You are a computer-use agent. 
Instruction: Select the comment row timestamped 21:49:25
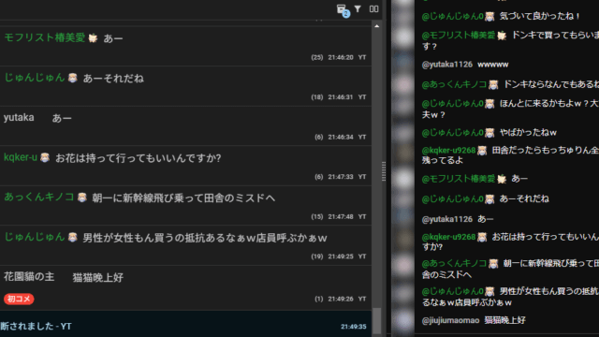(x=185, y=245)
